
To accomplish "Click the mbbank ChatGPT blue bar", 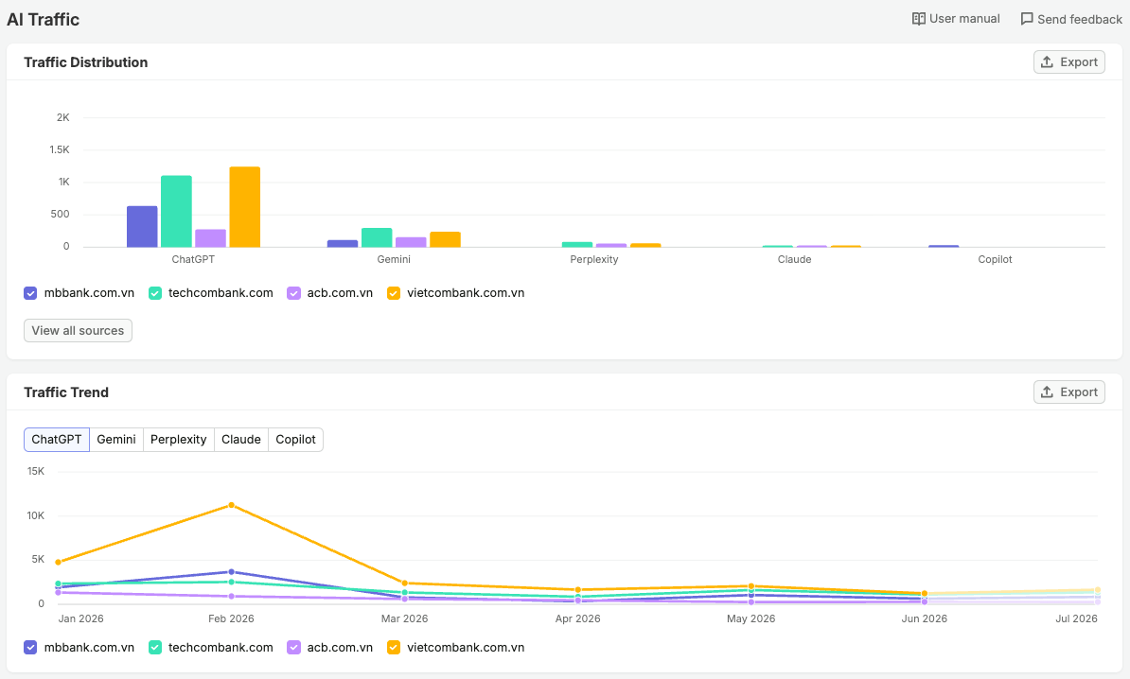I will (x=142, y=227).
